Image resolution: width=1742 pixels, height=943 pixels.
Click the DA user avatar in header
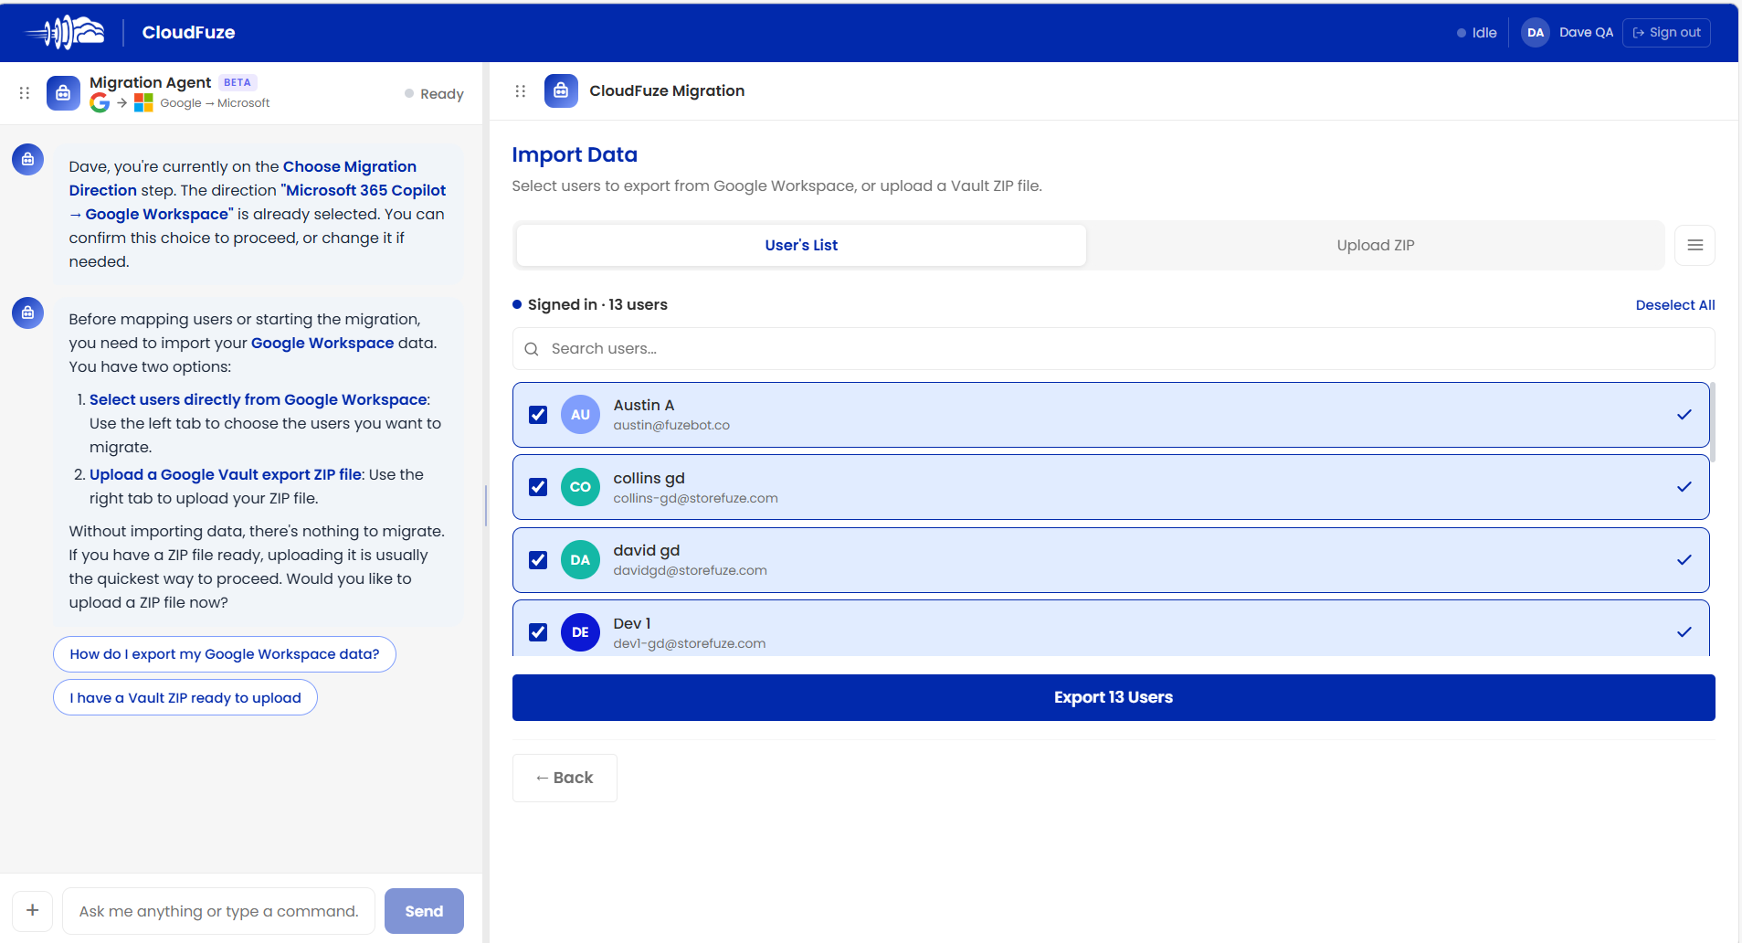click(1536, 32)
